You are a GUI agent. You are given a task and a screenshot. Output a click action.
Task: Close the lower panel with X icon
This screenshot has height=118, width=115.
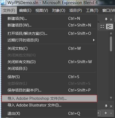point(111,106)
